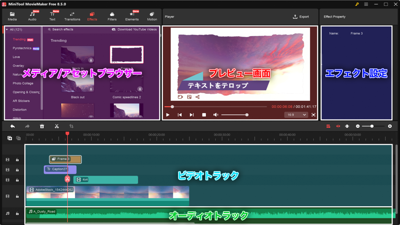
Task: Click the player volume slider
Action: [234, 115]
